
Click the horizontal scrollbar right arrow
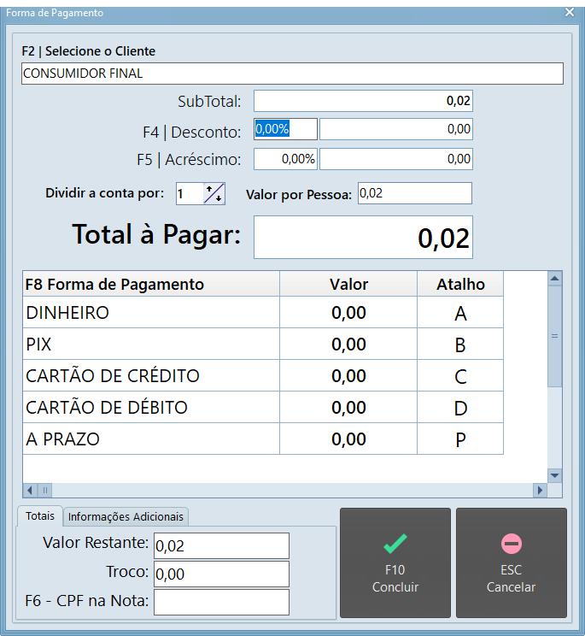click(539, 491)
